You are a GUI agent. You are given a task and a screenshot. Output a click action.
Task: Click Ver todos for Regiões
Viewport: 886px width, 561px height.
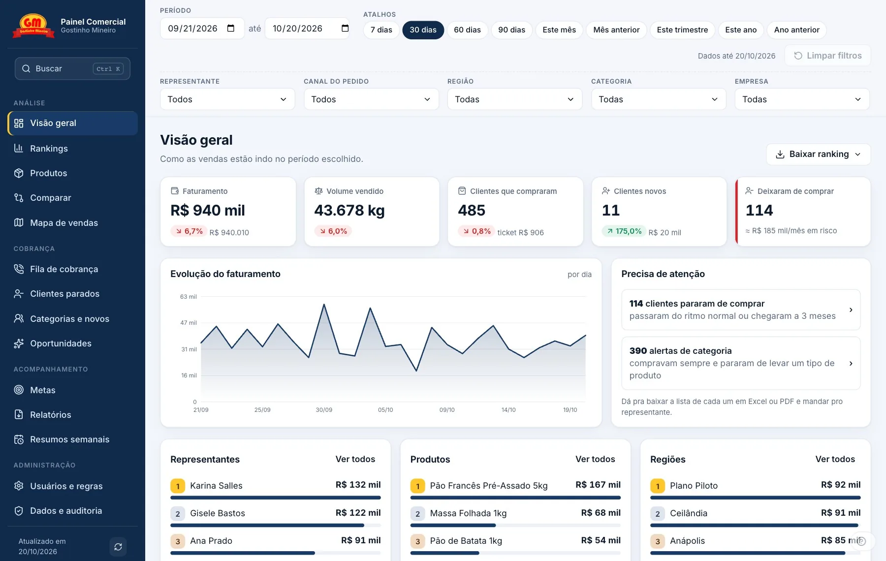835,459
